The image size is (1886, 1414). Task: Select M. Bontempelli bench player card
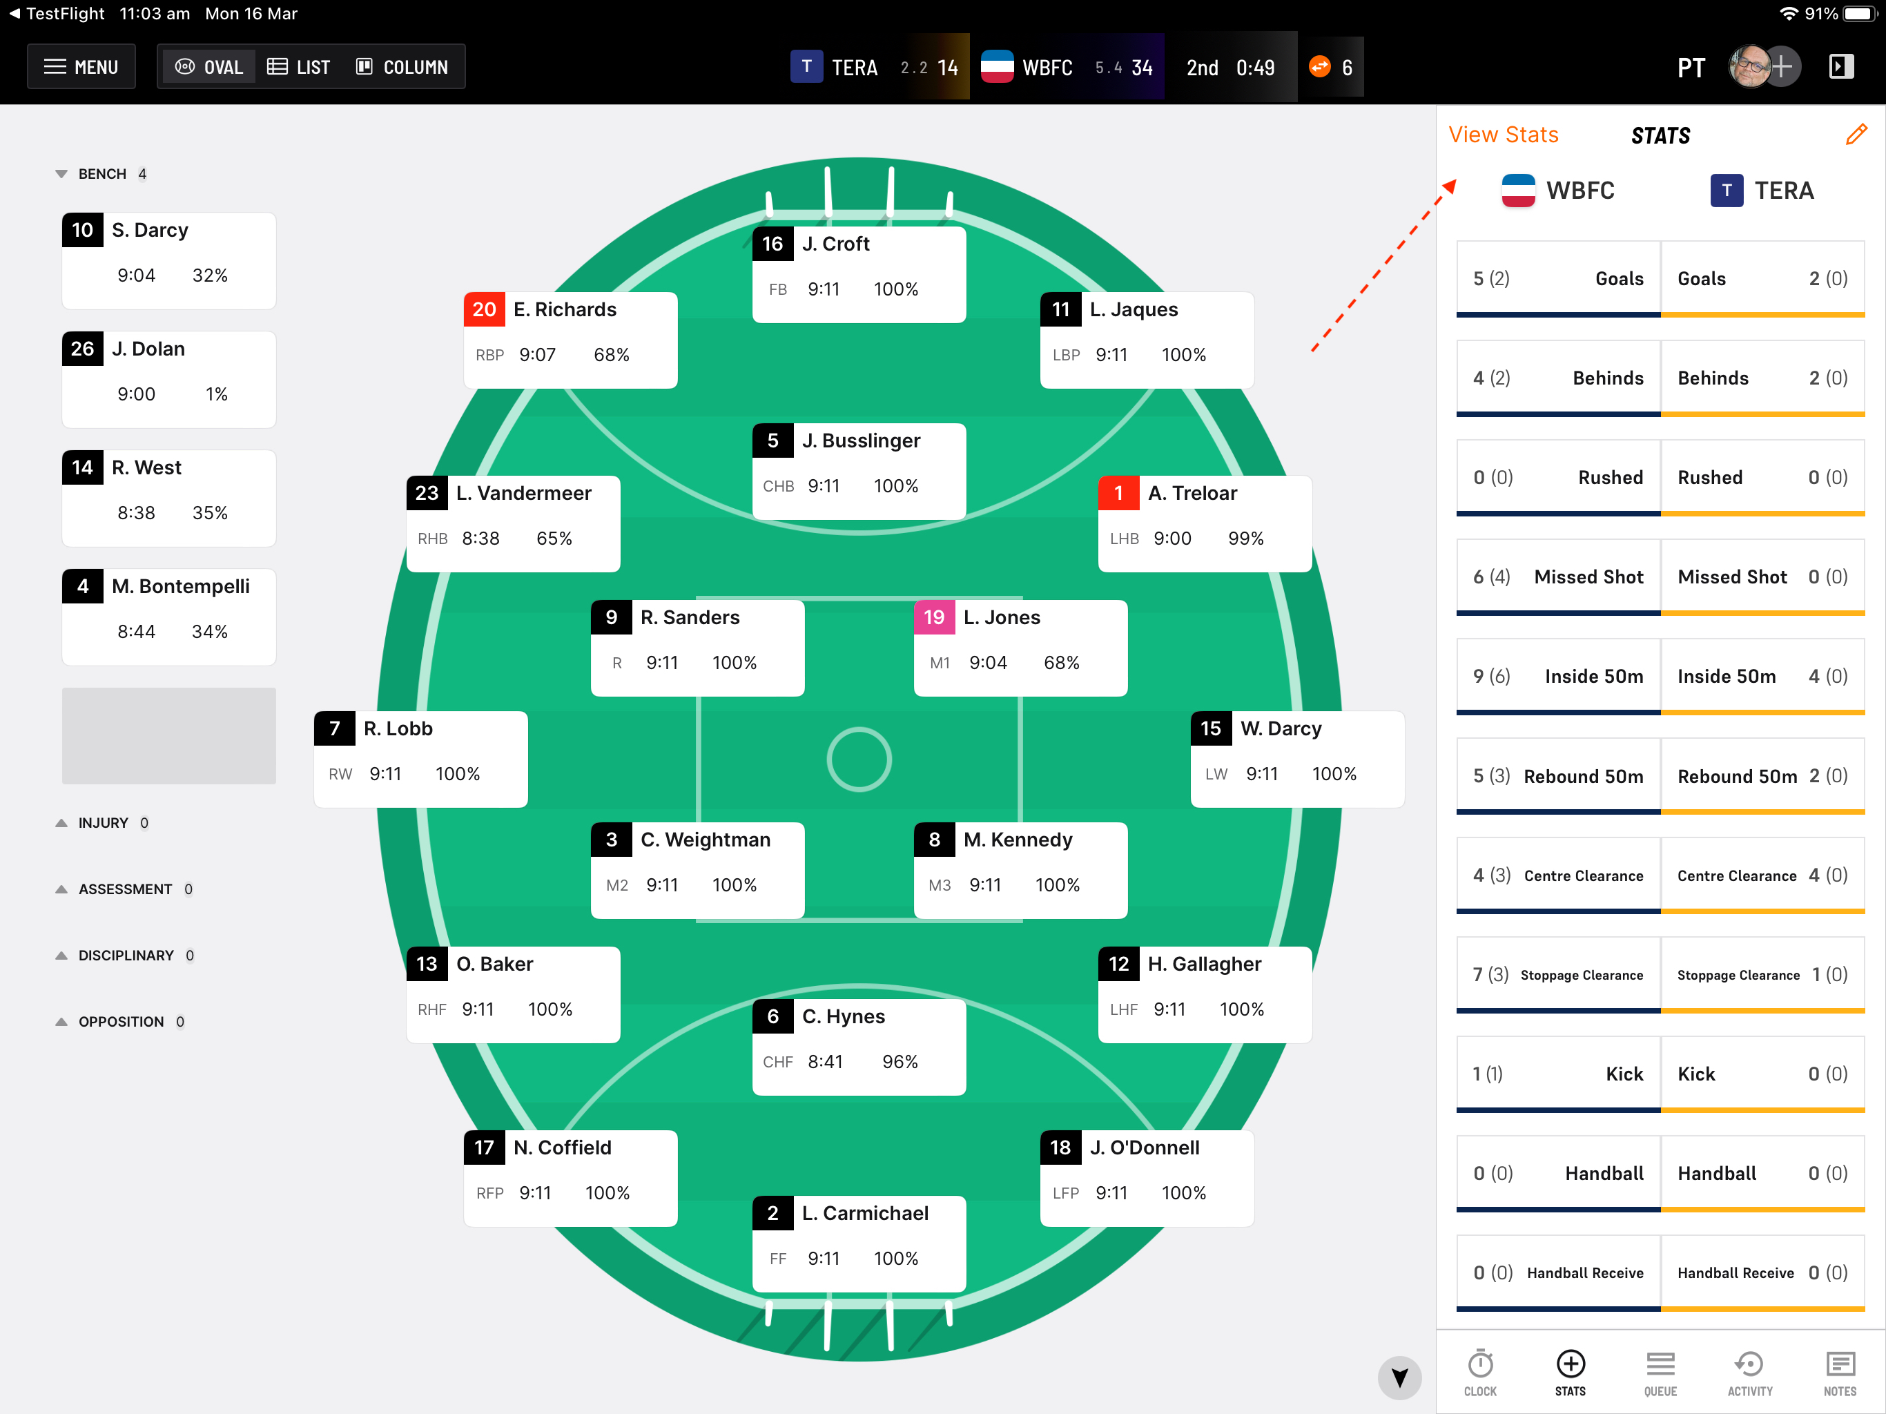pos(169,617)
